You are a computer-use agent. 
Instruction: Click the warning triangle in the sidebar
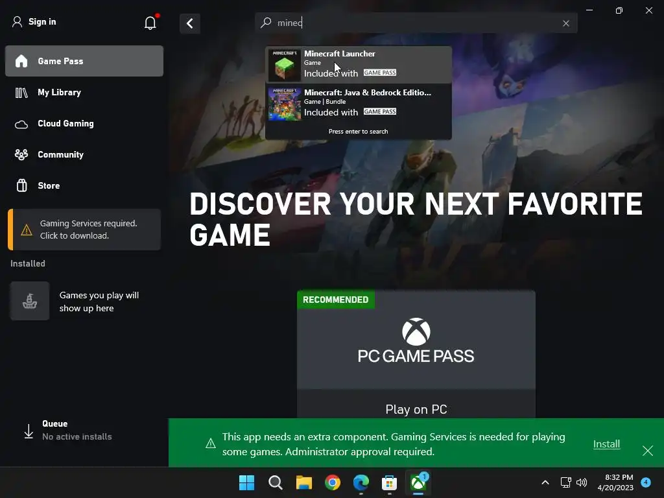pos(26,230)
